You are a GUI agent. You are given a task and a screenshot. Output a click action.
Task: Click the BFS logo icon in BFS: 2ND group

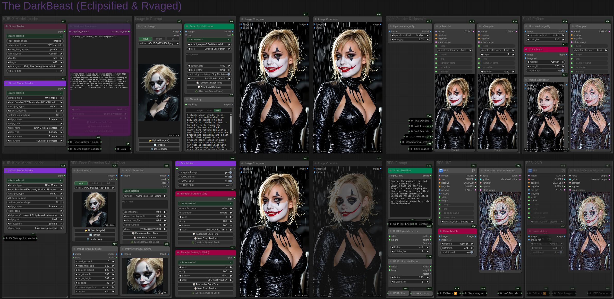coord(530,171)
